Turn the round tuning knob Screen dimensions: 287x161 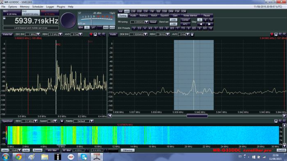[x=68, y=20]
